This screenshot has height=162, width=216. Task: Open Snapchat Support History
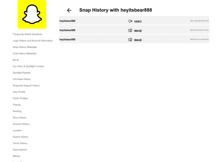(26, 86)
